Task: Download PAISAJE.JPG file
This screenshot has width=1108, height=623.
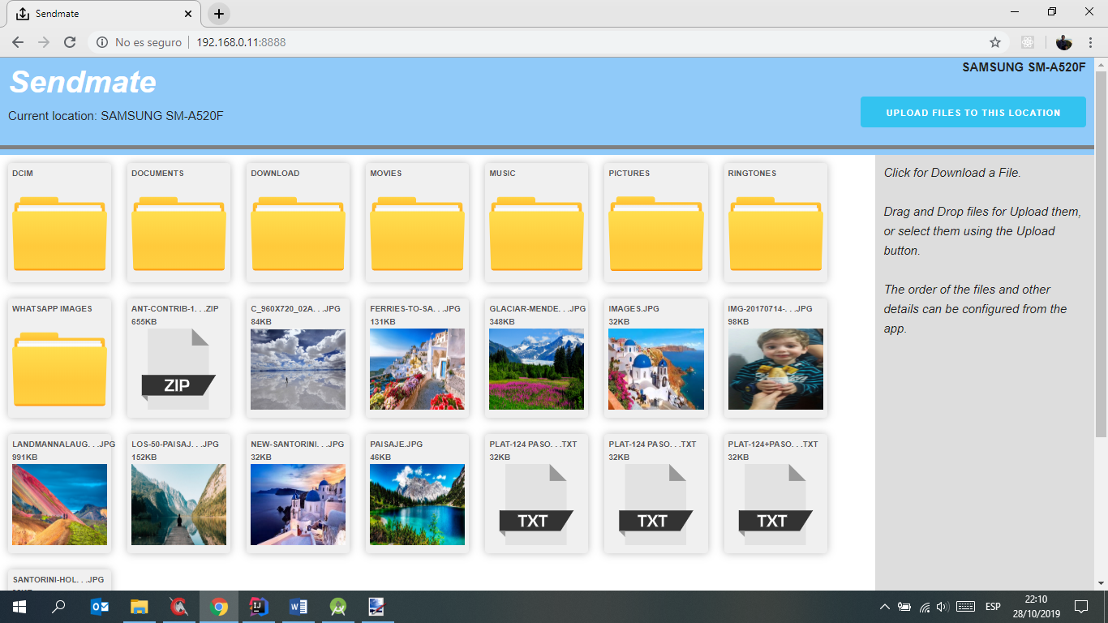Action: (x=417, y=494)
